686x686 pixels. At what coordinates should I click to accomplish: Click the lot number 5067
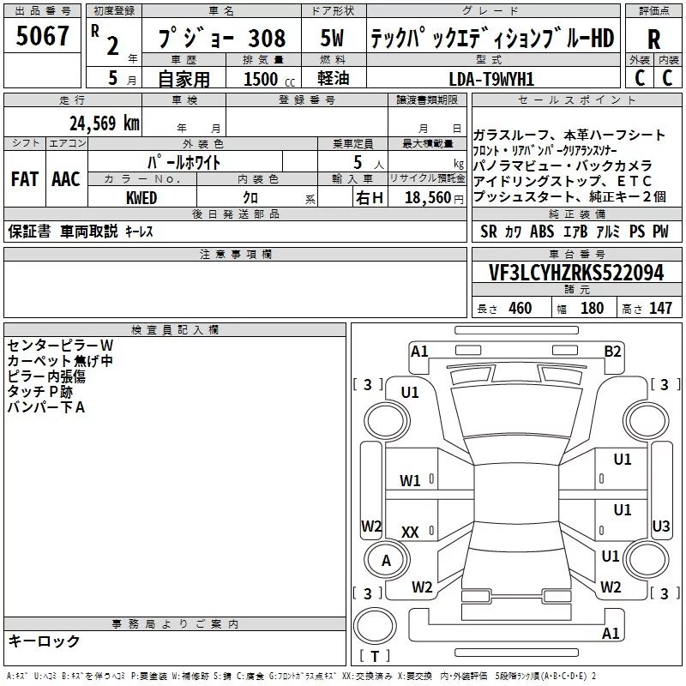pyautogui.click(x=42, y=36)
